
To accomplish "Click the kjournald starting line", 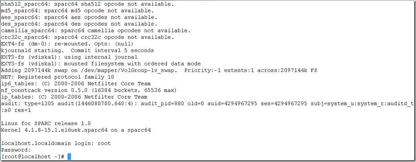I will (x=77, y=50).
